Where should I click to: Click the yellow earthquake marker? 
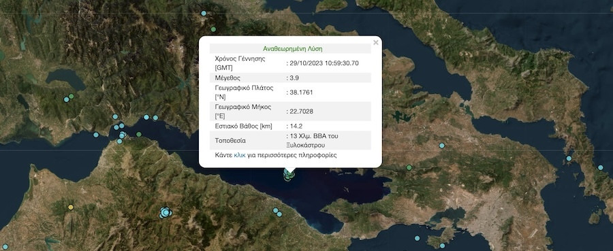(x=70, y=207)
